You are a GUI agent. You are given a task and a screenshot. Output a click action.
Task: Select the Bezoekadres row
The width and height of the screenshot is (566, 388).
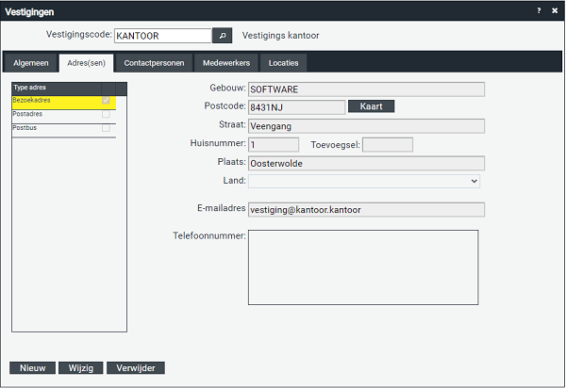(64, 103)
